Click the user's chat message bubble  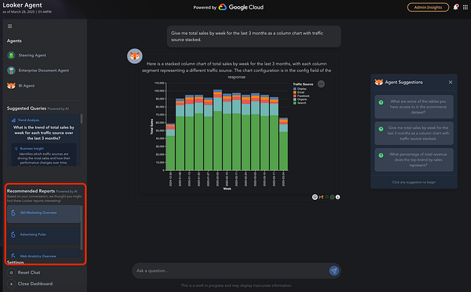pyautogui.click(x=254, y=36)
